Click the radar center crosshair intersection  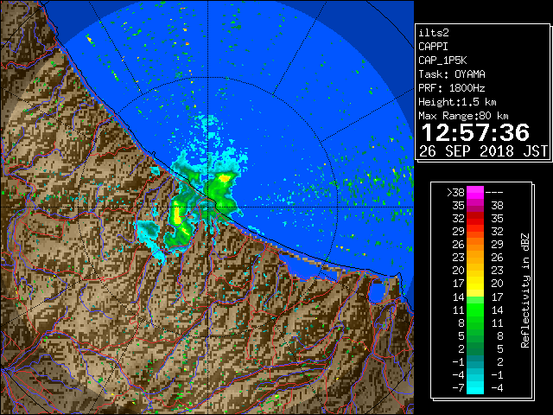(x=207, y=207)
